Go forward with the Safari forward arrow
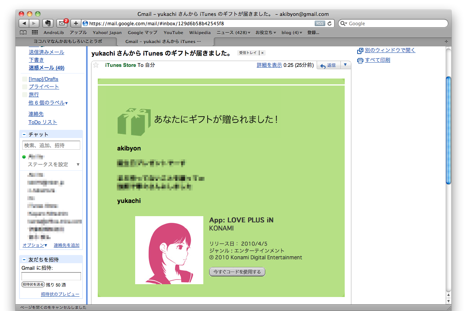Screen dimensions: 467x311 [34, 23]
